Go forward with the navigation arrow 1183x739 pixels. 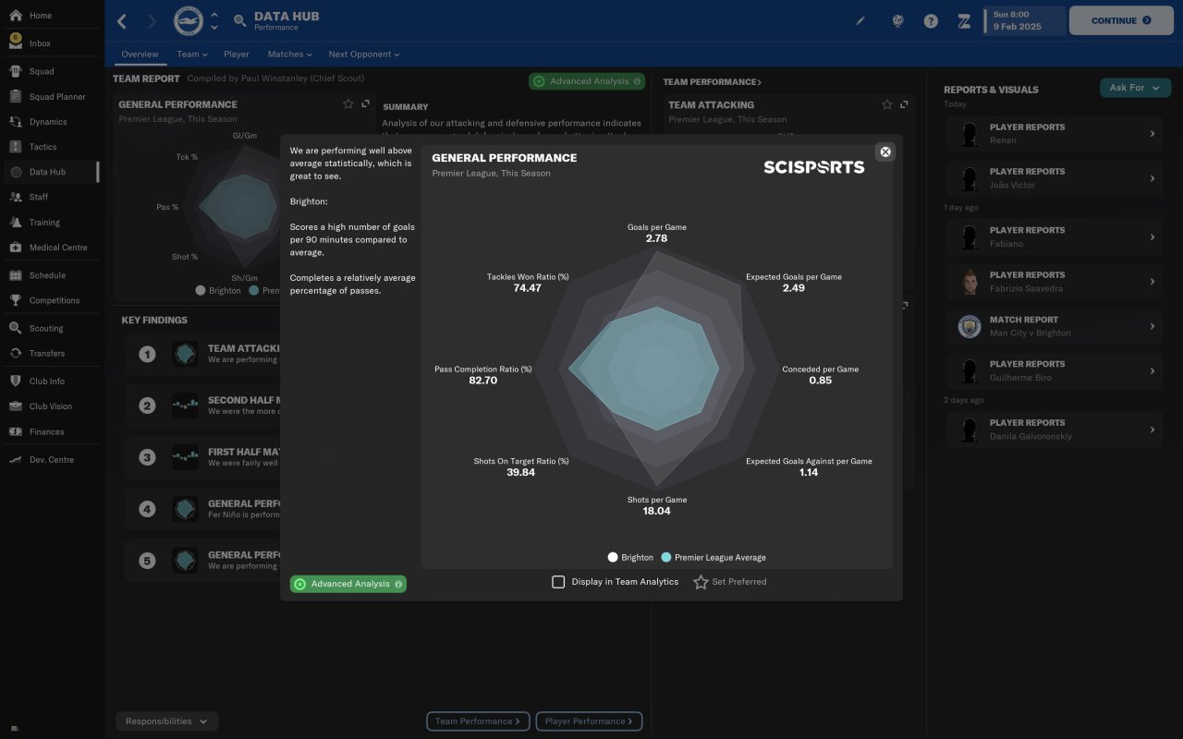coord(152,20)
